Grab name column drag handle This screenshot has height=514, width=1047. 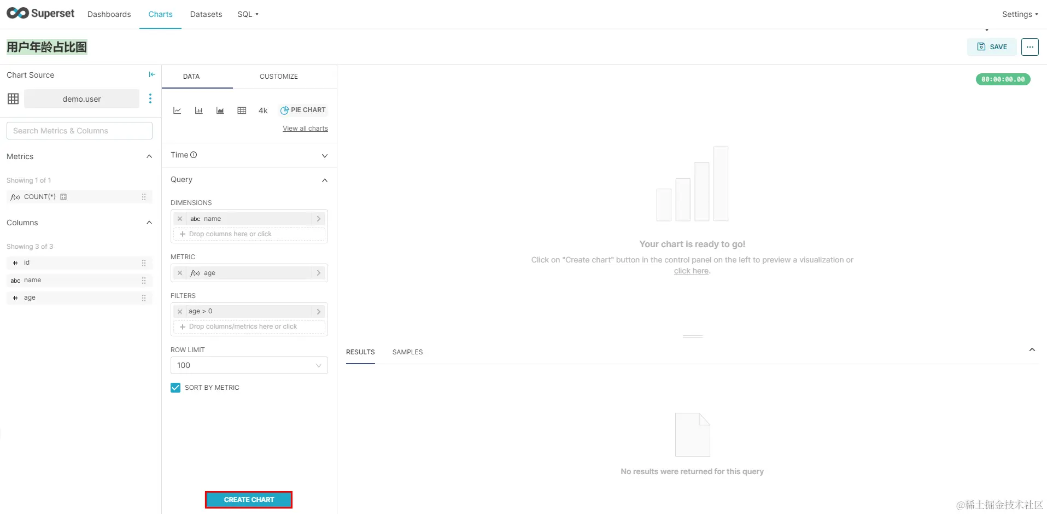point(144,281)
